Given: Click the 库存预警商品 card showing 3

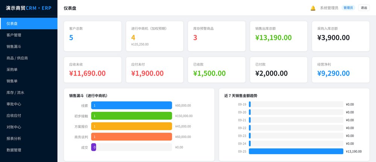Looking at the screenshot, I should tap(217, 36).
